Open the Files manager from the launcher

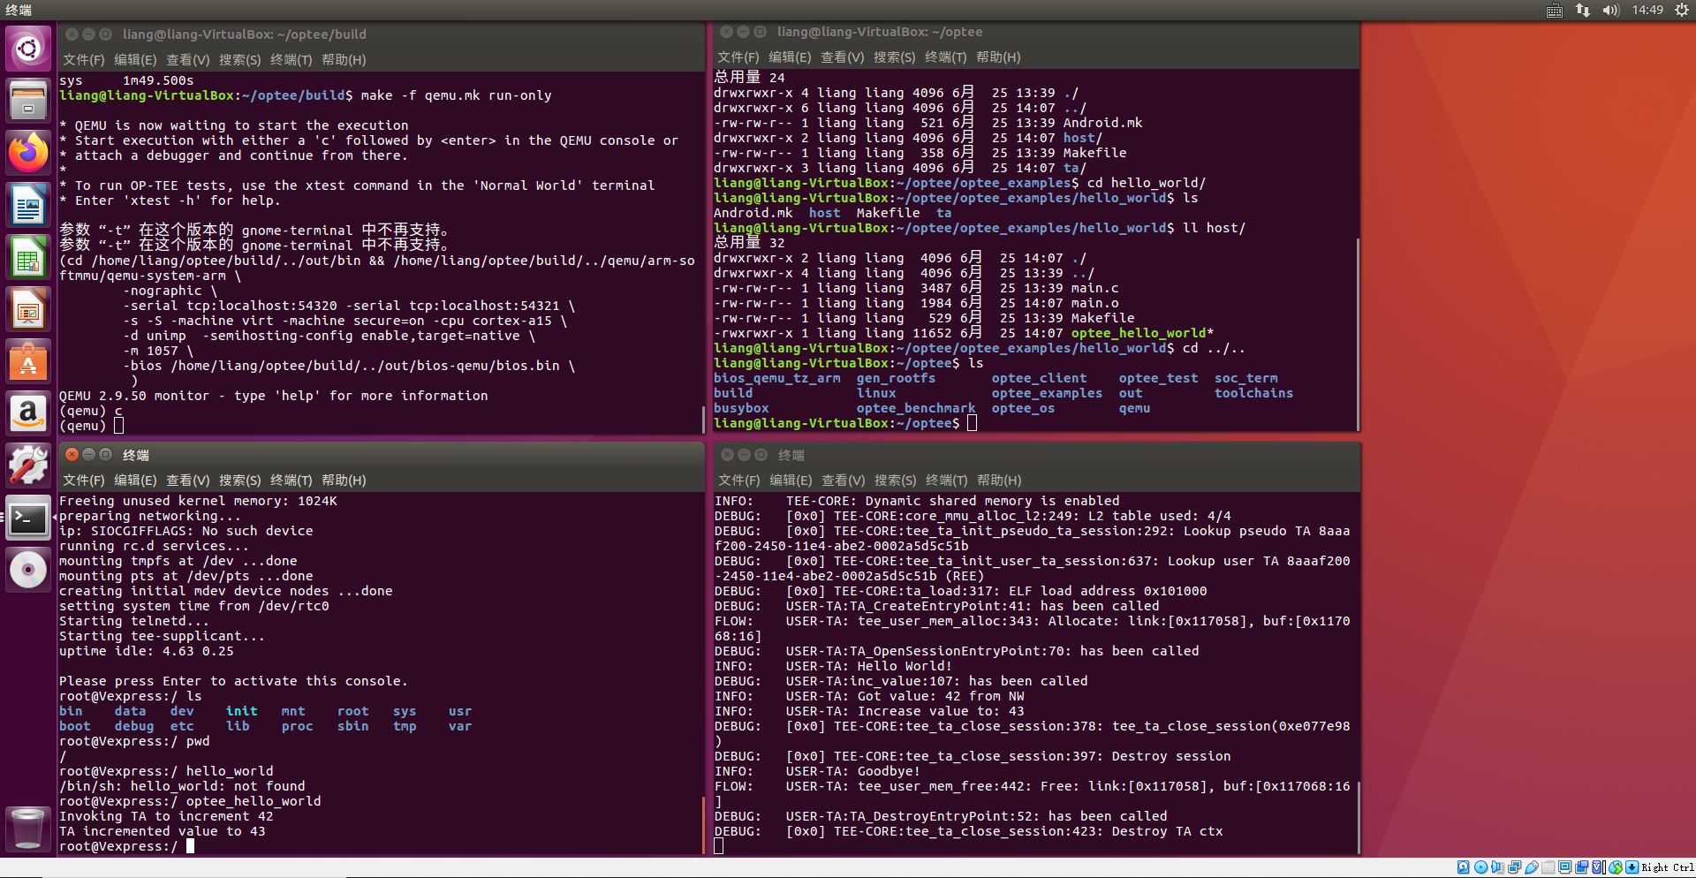28,100
